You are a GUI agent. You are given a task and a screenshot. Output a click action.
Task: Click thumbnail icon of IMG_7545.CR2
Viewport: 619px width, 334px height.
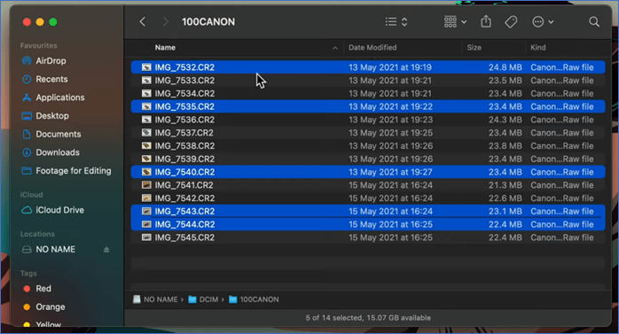tap(146, 237)
